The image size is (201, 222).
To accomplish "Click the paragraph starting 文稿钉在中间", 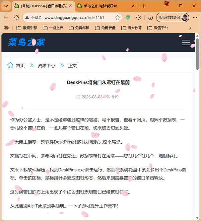I will tap(94, 156).
